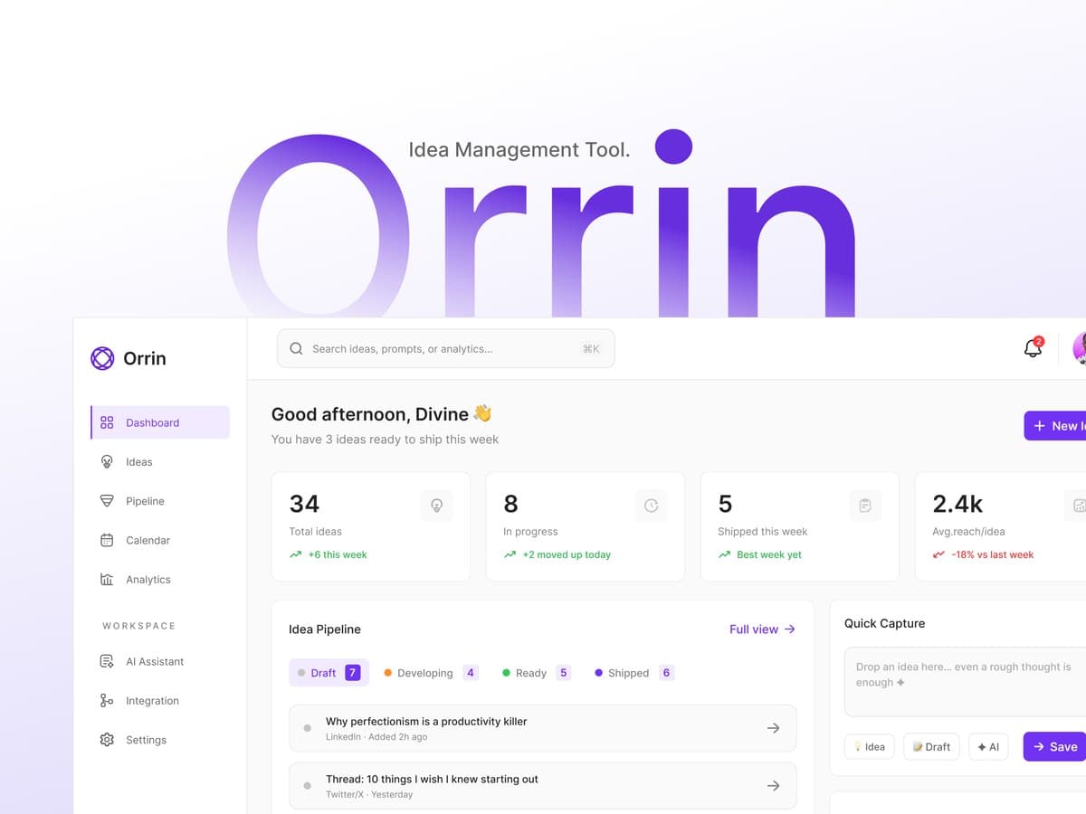
Task: Click the lightbulb icon on Total ideas card
Action: coord(436,506)
